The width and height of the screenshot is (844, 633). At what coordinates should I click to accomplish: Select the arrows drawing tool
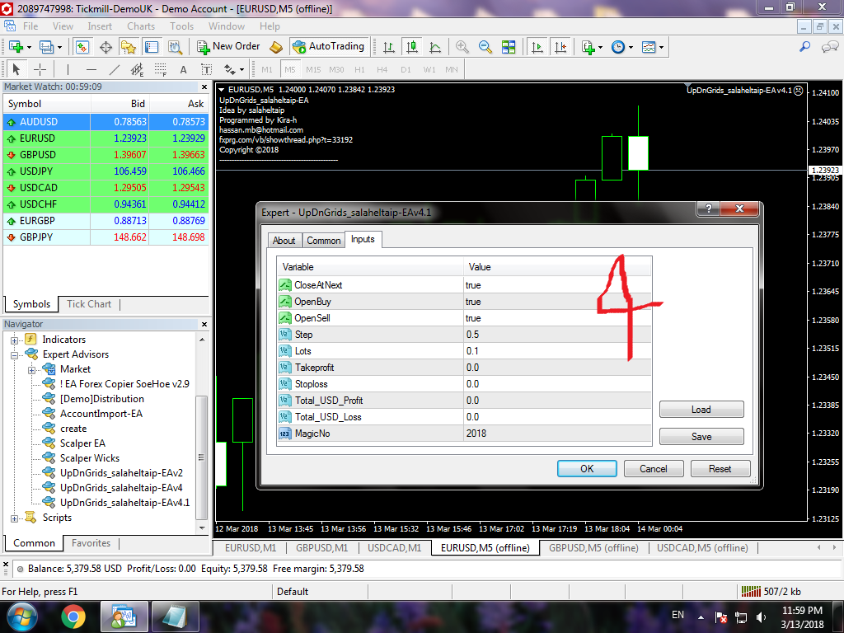(x=231, y=69)
